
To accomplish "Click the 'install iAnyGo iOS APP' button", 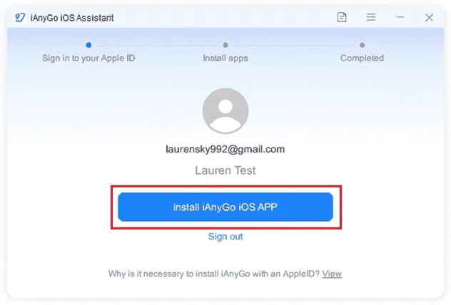I will (225, 207).
